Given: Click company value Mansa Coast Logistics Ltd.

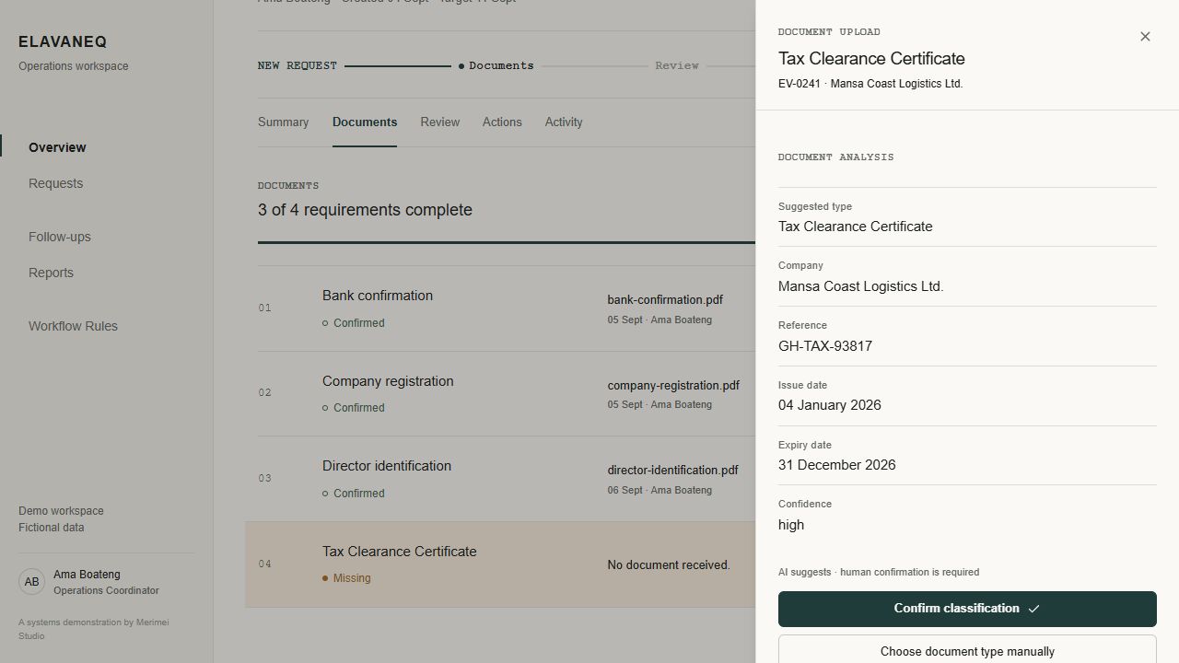Looking at the screenshot, I should [861, 286].
